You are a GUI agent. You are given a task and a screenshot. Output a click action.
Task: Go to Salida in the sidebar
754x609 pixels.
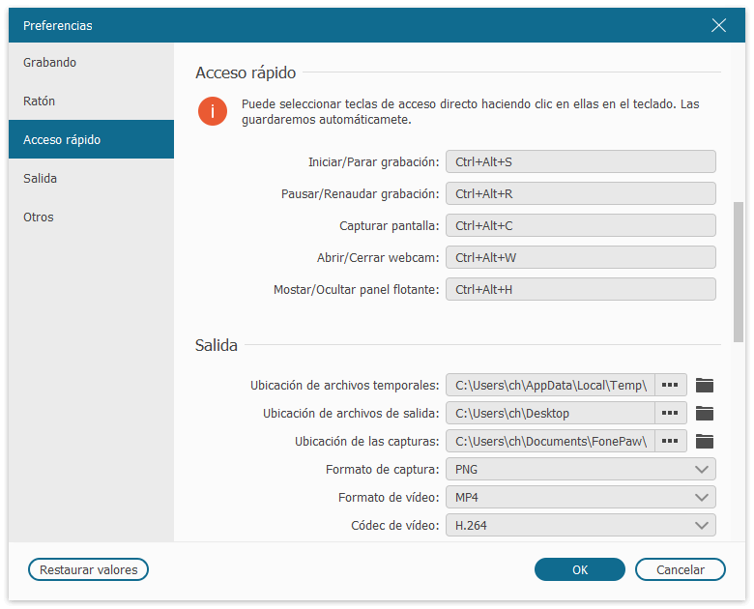pyautogui.click(x=92, y=179)
